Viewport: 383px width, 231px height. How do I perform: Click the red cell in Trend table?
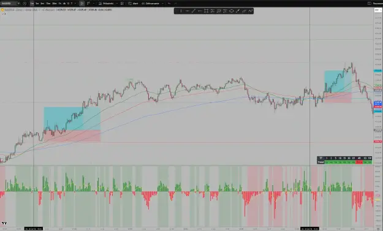[359, 162]
